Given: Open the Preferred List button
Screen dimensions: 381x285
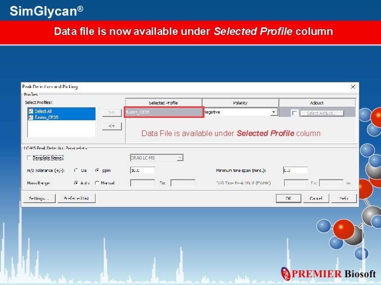Looking at the screenshot, I should 76,198.
